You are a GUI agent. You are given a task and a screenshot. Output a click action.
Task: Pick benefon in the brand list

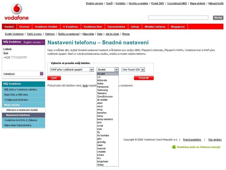(108, 113)
